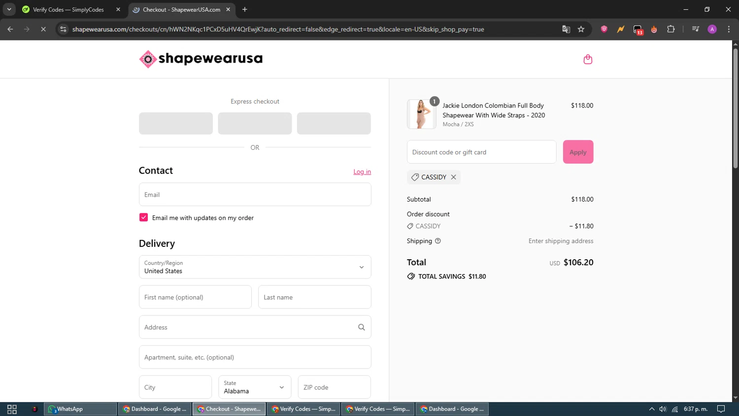Viewport: 739px width, 416px height.
Task: Focus the First name (optional) field
Action: [x=195, y=297]
